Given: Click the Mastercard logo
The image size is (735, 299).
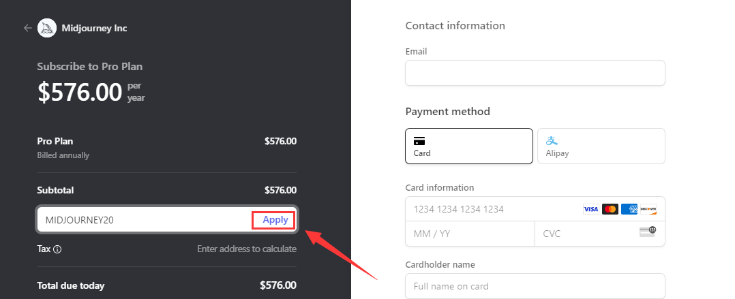Looking at the screenshot, I should 610,209.
